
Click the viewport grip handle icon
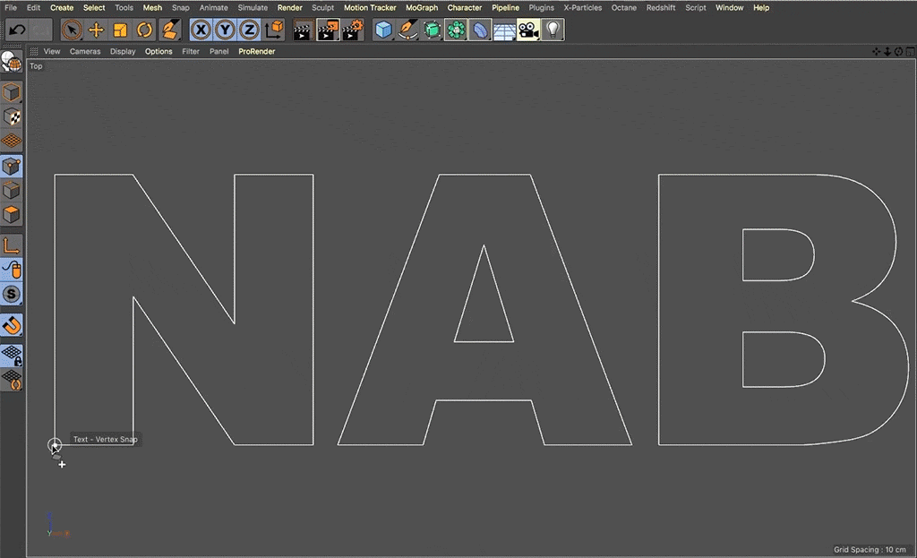tap(34, 51)
